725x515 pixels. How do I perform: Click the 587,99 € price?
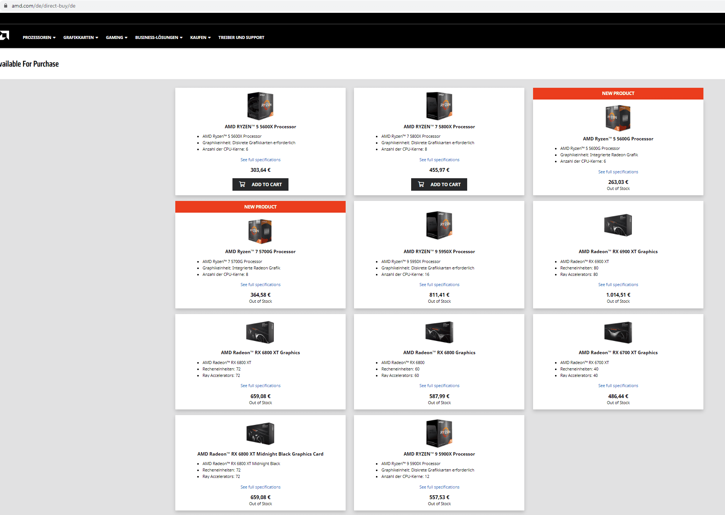[439, 396]
